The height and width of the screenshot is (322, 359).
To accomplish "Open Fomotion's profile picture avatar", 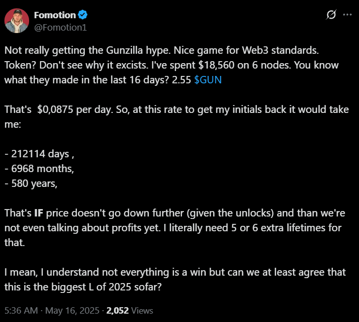I will pyautogui.click(x=17, y=21).
